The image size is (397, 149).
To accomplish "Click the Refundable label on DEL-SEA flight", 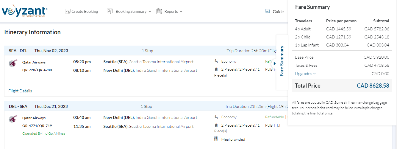I will coord(274,117).
